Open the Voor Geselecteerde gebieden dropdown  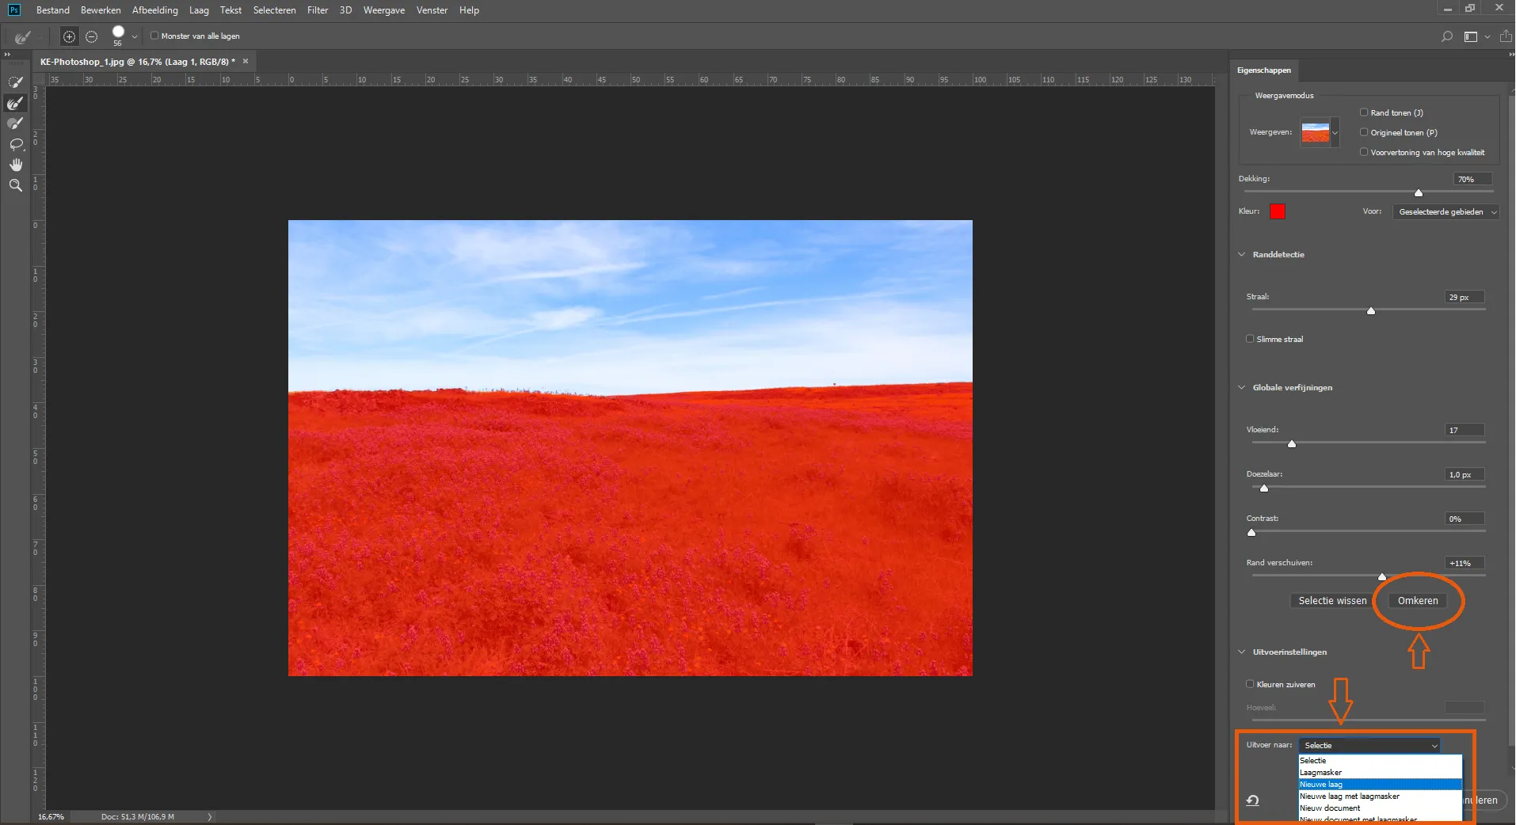pyautogui.click(x=1446, y=211)
